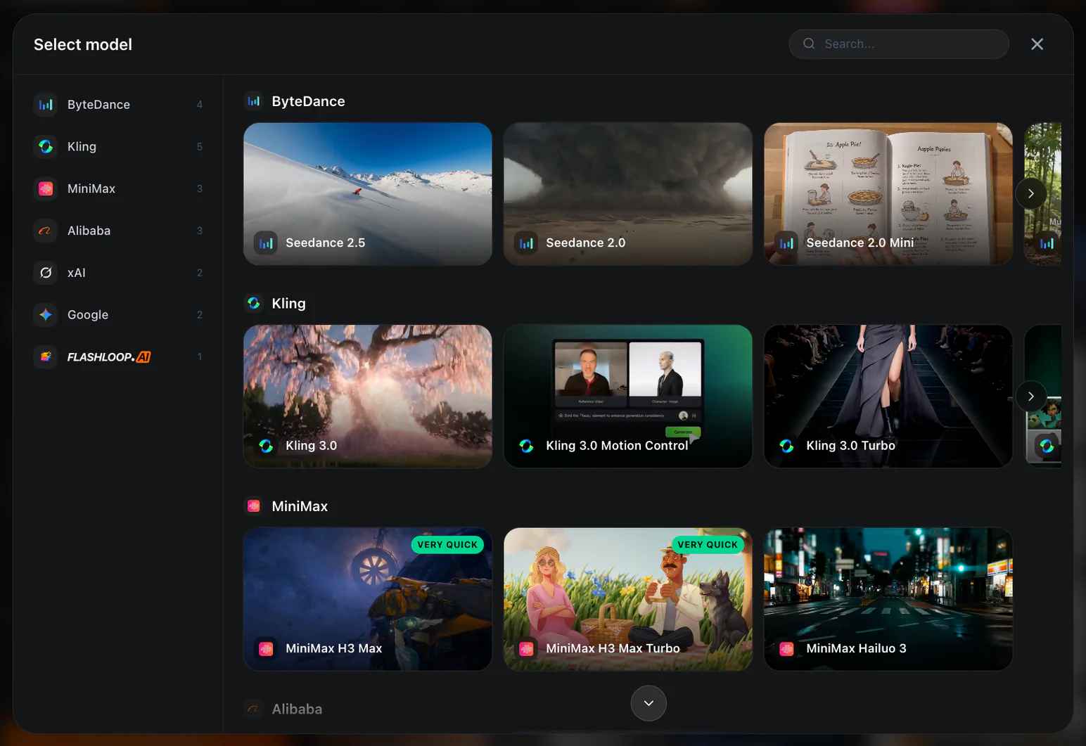Click the Kling 3.0 card logo icon
1086x746 pixels.
(x=266, y=446)
